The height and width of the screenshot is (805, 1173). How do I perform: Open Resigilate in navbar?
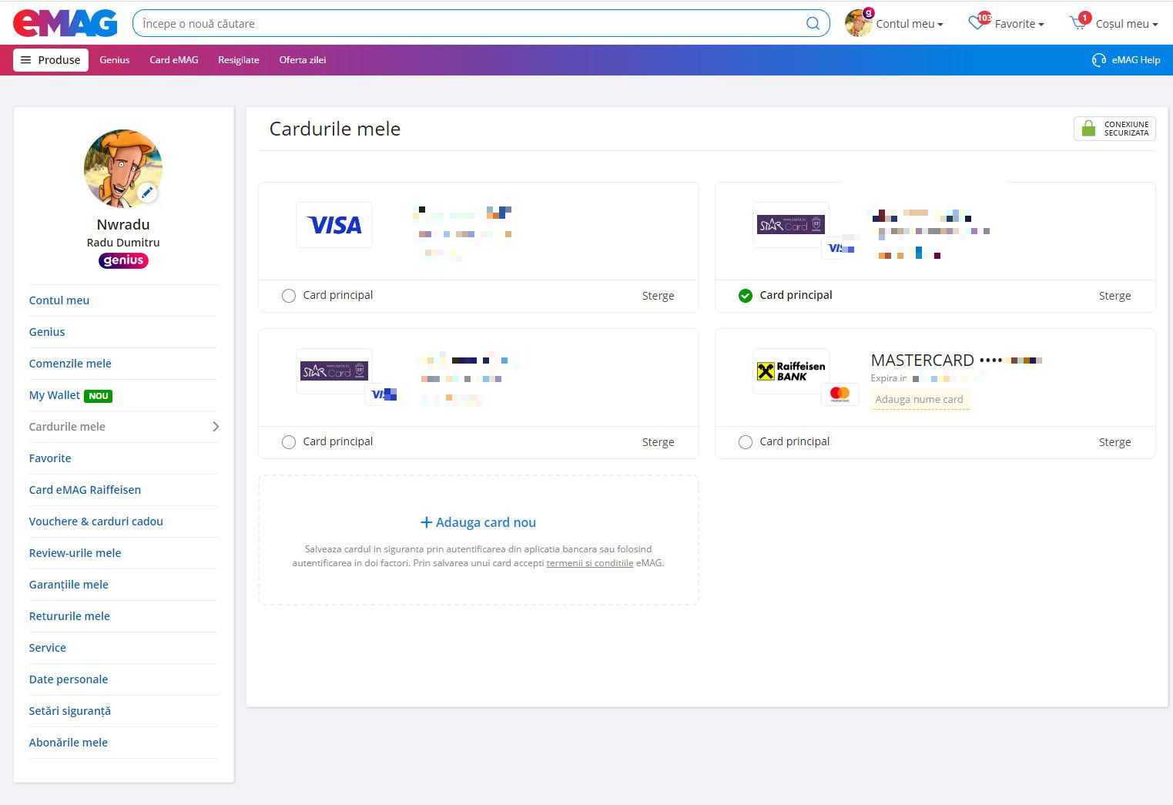[239, 60]
